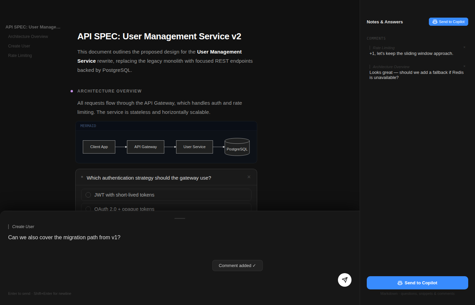Go to Rate Limiting section in outline
The width and height of the screenshot is (475, 305).
pyautogui.click(x=20, y=56)
